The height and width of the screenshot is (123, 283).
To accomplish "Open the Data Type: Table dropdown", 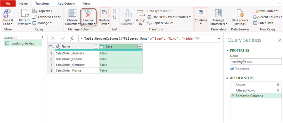I will pos(160,11).
